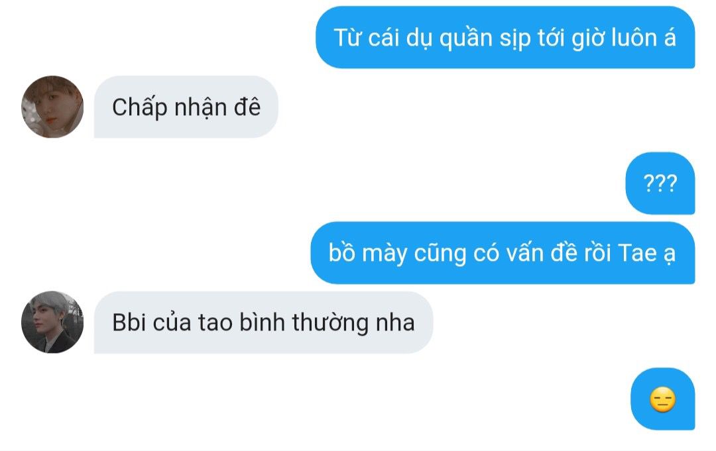Click the word "quần" in top message

coord(466,38)
